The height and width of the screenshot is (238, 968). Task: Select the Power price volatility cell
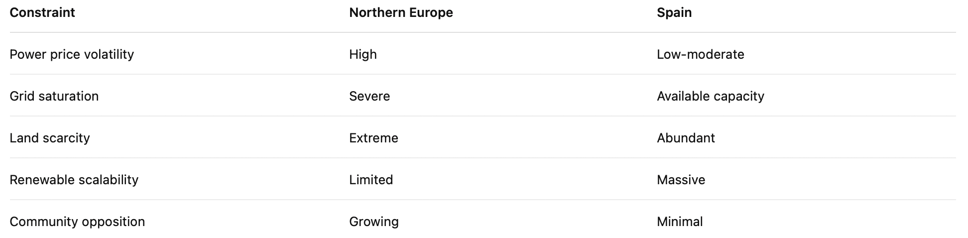pyautogui.click(x=72, y=54)
